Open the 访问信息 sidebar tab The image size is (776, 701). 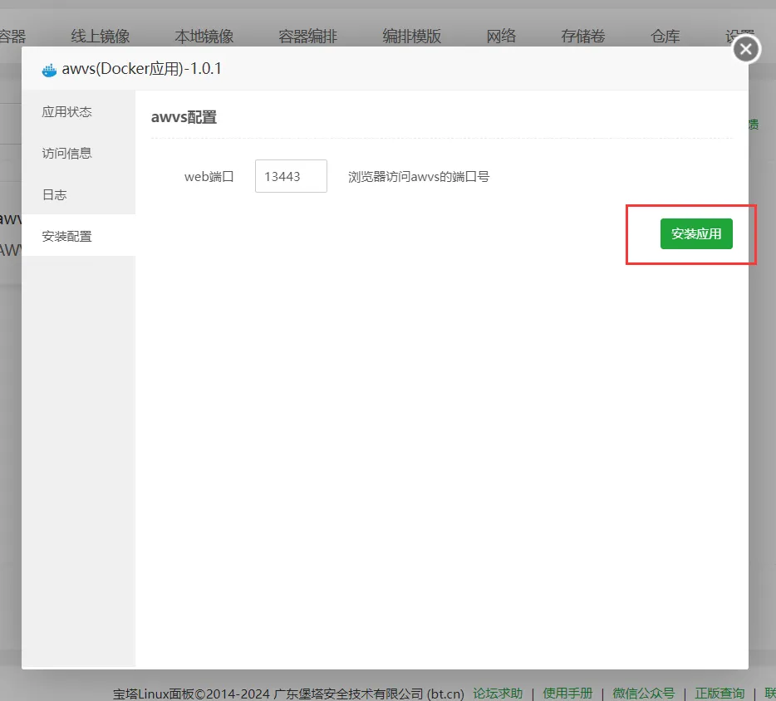[x=78, y=154]
